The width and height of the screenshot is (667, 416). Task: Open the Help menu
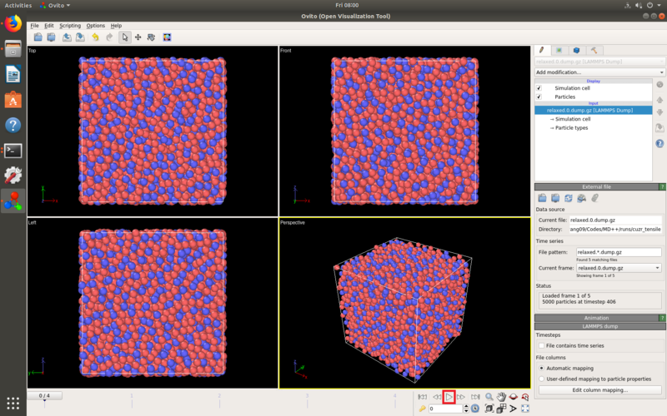[116, 26]
